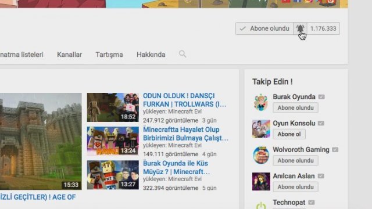
Task: Subscribe to Oyun Konsolu with 'Abone ol'
Action: click(289, 134)
